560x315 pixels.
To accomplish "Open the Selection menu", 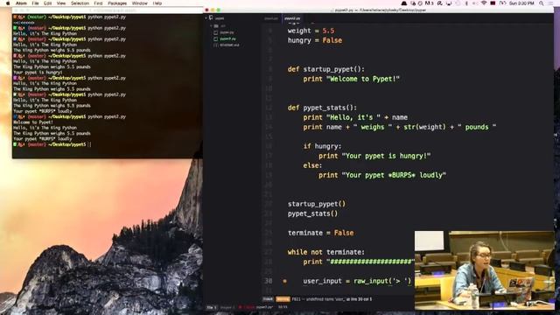I will pyautogui.click(x=80, y=3).
